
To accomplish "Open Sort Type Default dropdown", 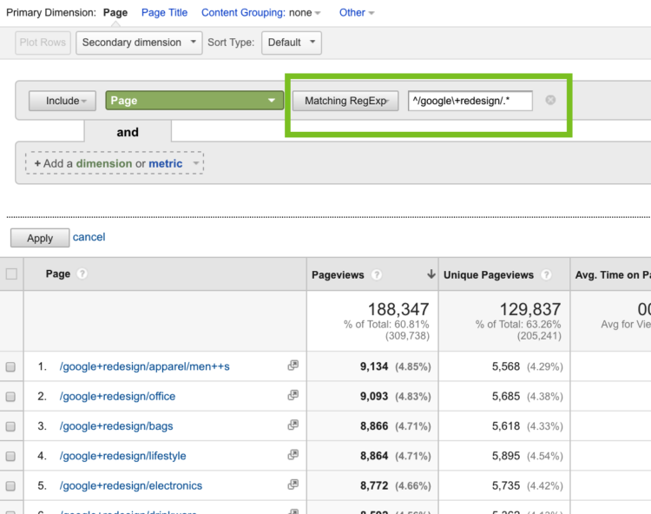I will (292, 43).
